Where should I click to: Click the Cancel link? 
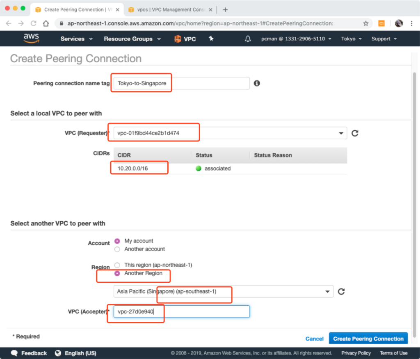(315, 339)
